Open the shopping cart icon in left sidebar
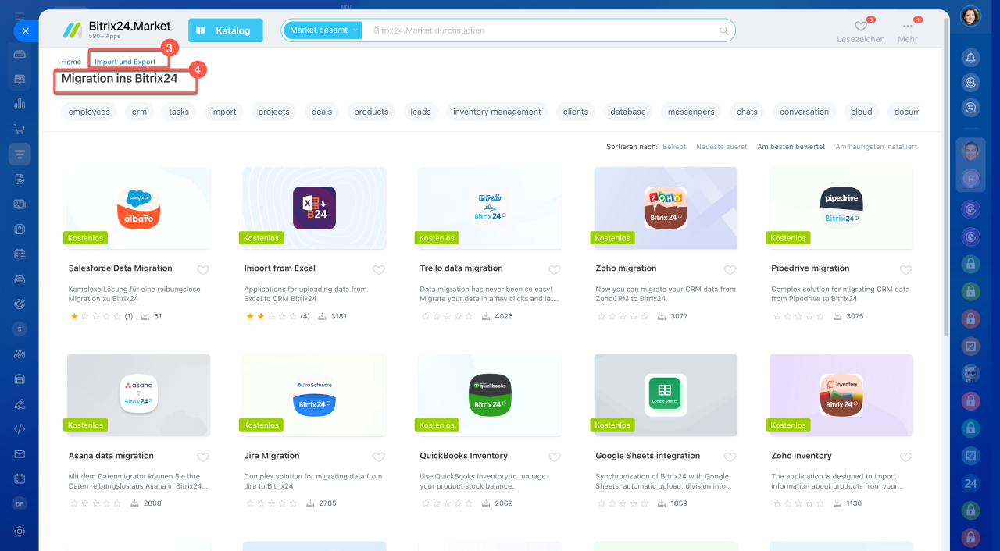The height and width of the screenshot is (551, 1000). click(x=20, y=129)
